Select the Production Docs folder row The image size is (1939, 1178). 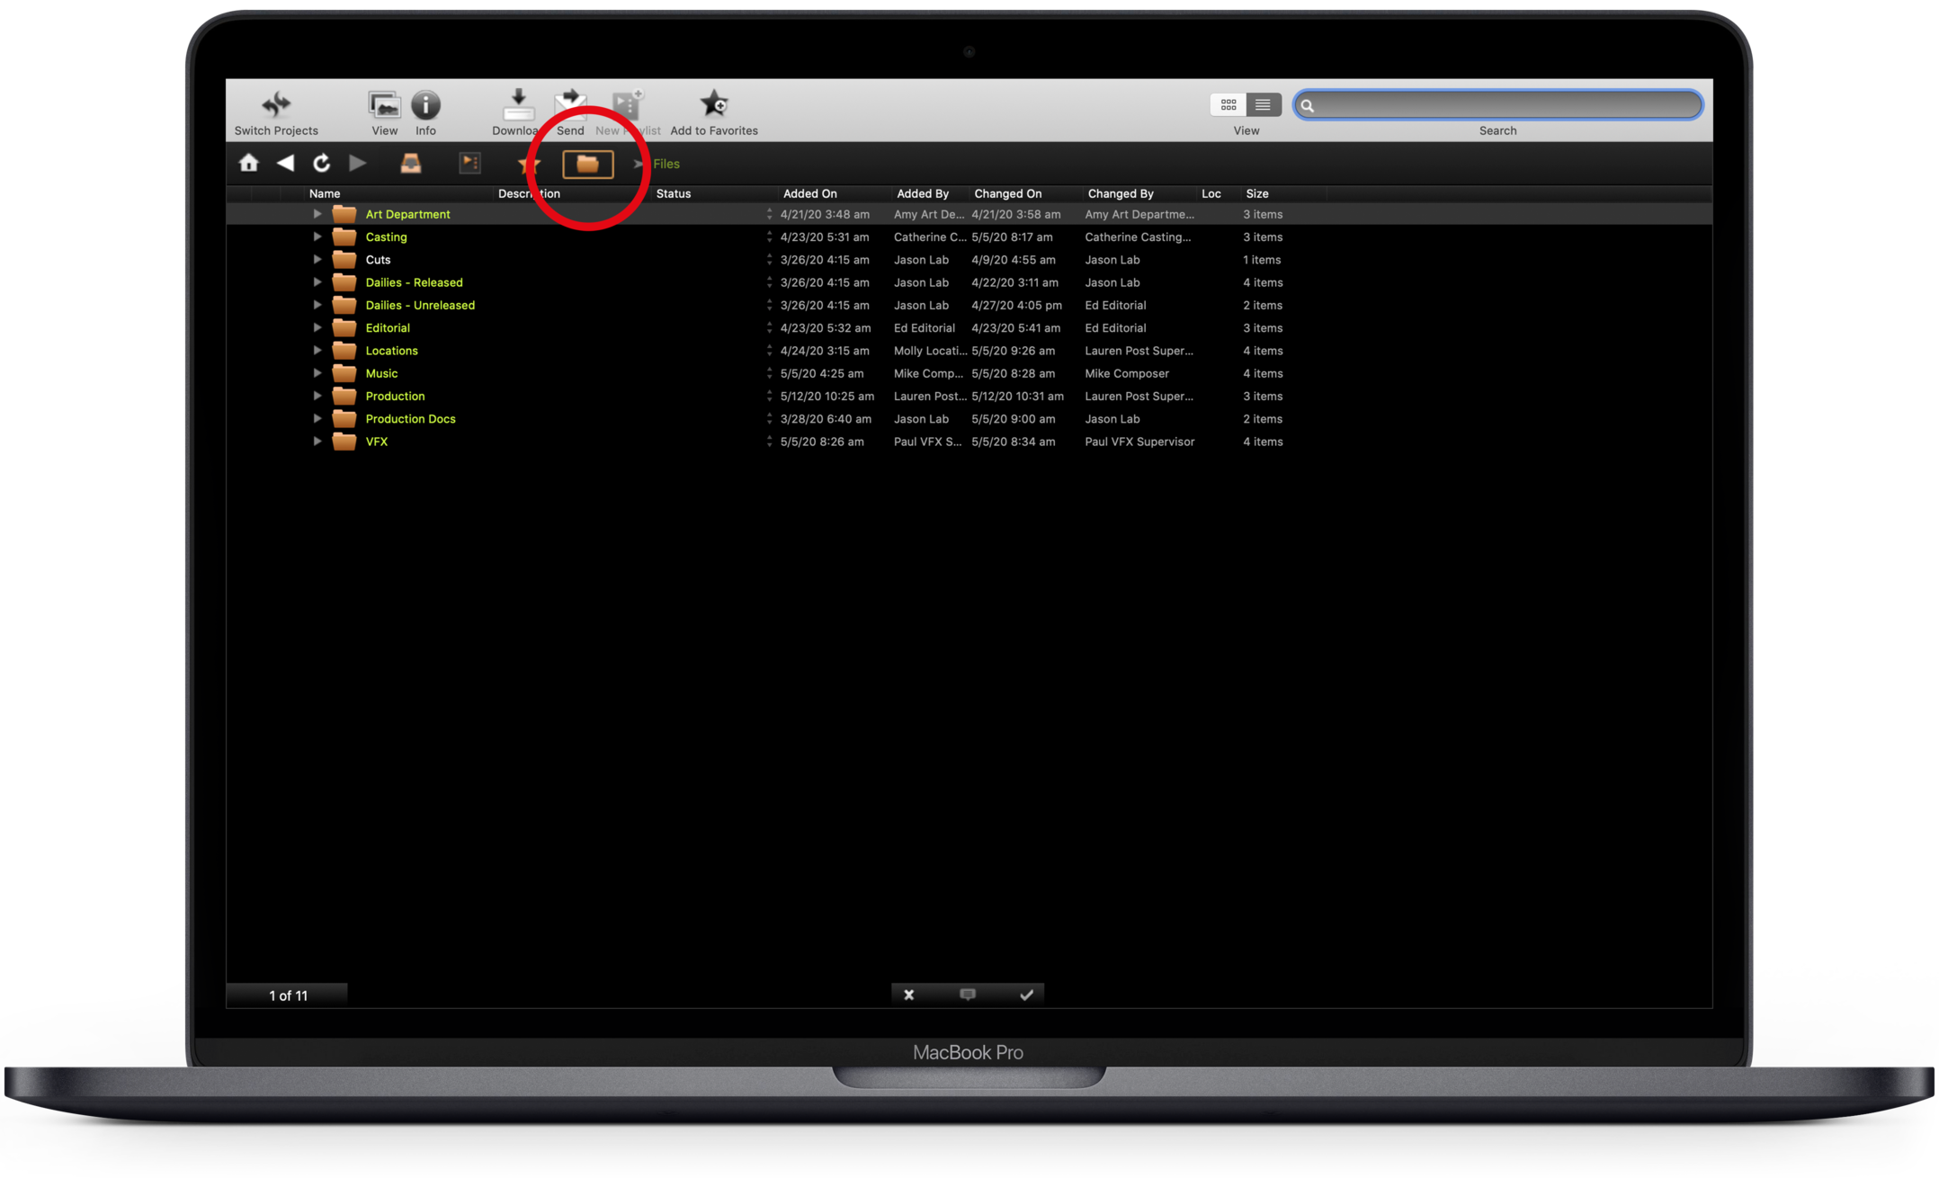click(410, 419)
